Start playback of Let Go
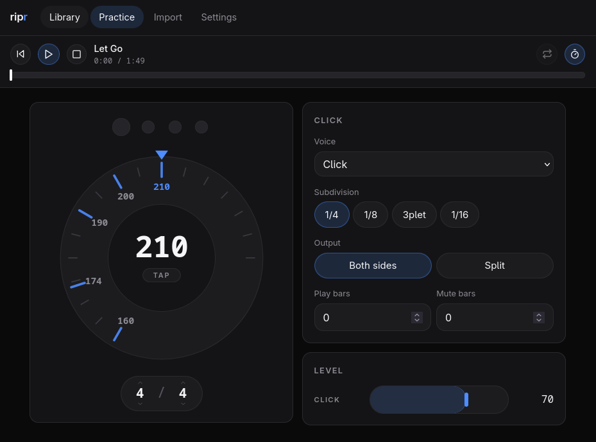596x442 pixels. click(x=49, y=54)
